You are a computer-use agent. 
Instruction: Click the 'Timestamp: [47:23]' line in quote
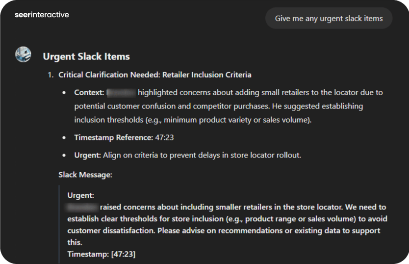coord(101,254)
